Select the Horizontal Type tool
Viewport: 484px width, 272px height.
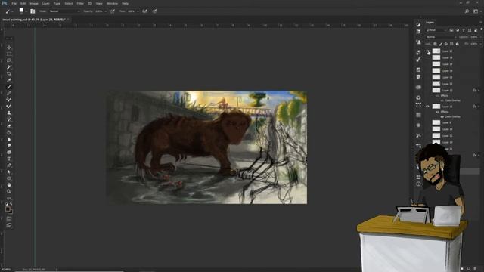(9, 159)
